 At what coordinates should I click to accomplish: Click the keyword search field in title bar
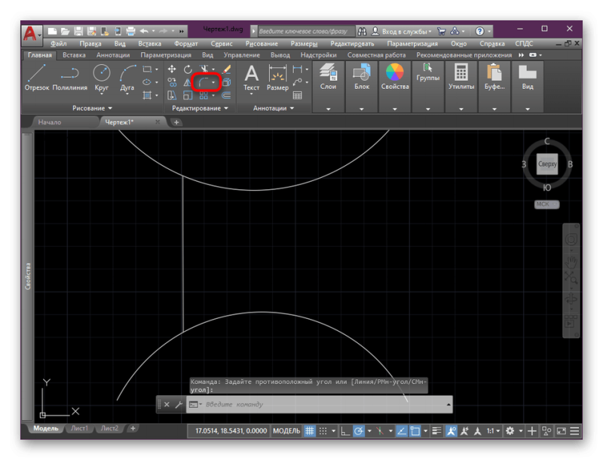click(x=305, y=31)
